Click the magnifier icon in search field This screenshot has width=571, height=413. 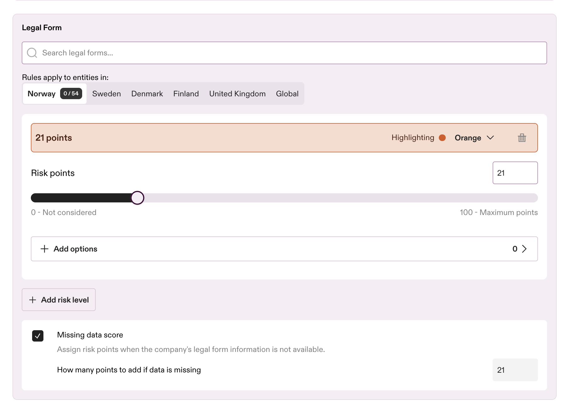pyautogui.click(x=32, y=53)
